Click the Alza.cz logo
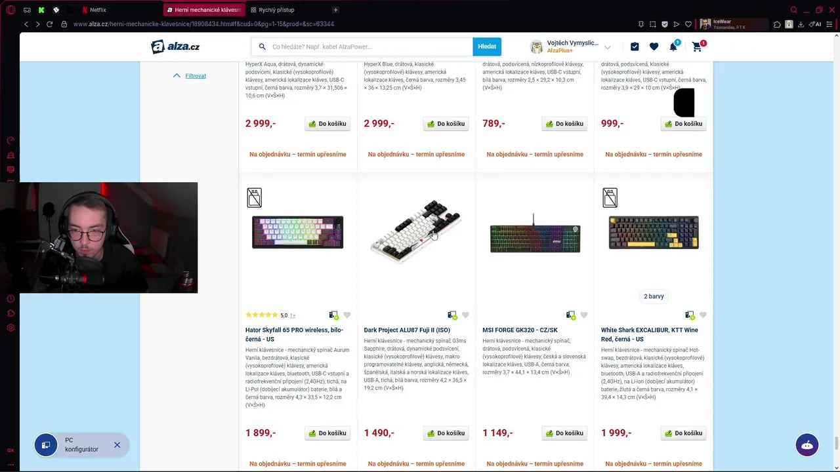Screen dimensions: 840x472 pyautogui.click(x=175, y=47)
